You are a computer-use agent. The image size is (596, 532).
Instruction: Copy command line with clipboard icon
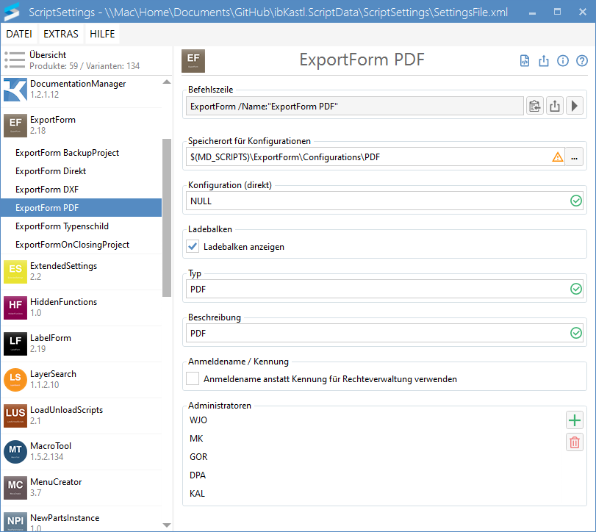click(535, 107)
